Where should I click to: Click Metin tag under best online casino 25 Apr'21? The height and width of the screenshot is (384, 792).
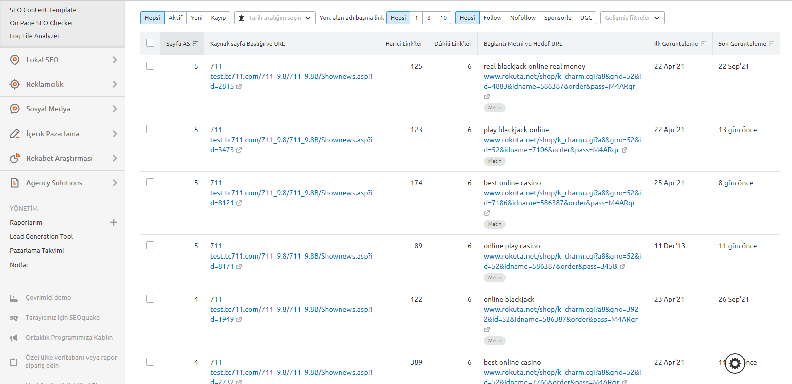pyautogui.click(x=495, y=224)
